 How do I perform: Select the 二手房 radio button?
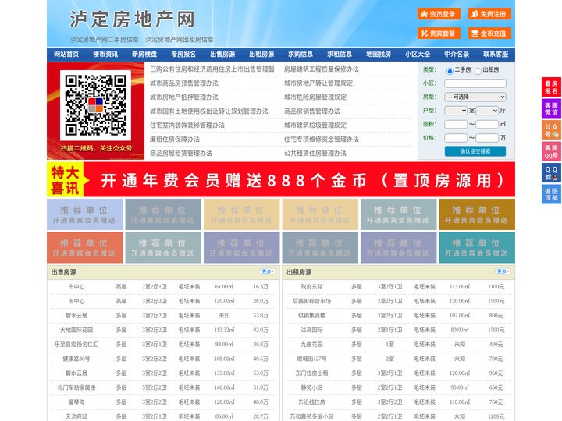[450, 71]
